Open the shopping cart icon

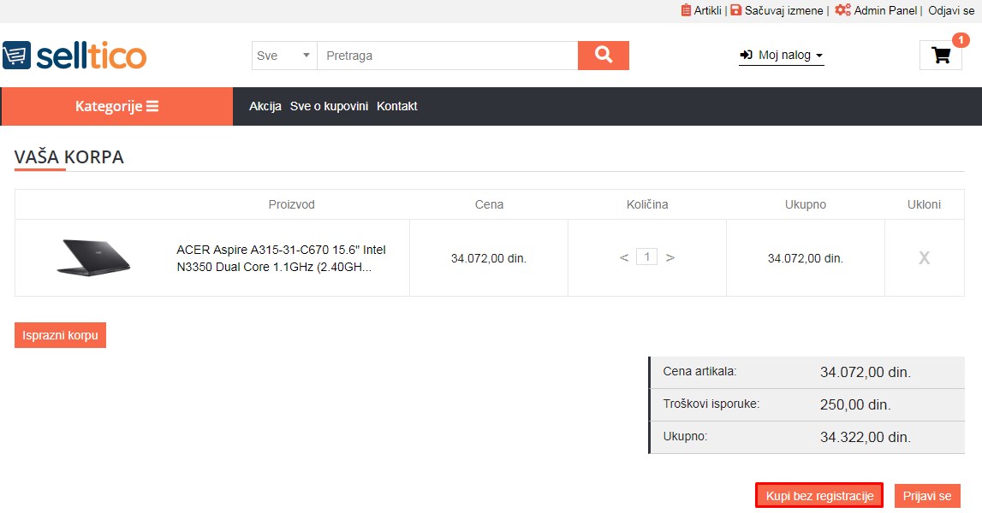(x=941, y=55)
